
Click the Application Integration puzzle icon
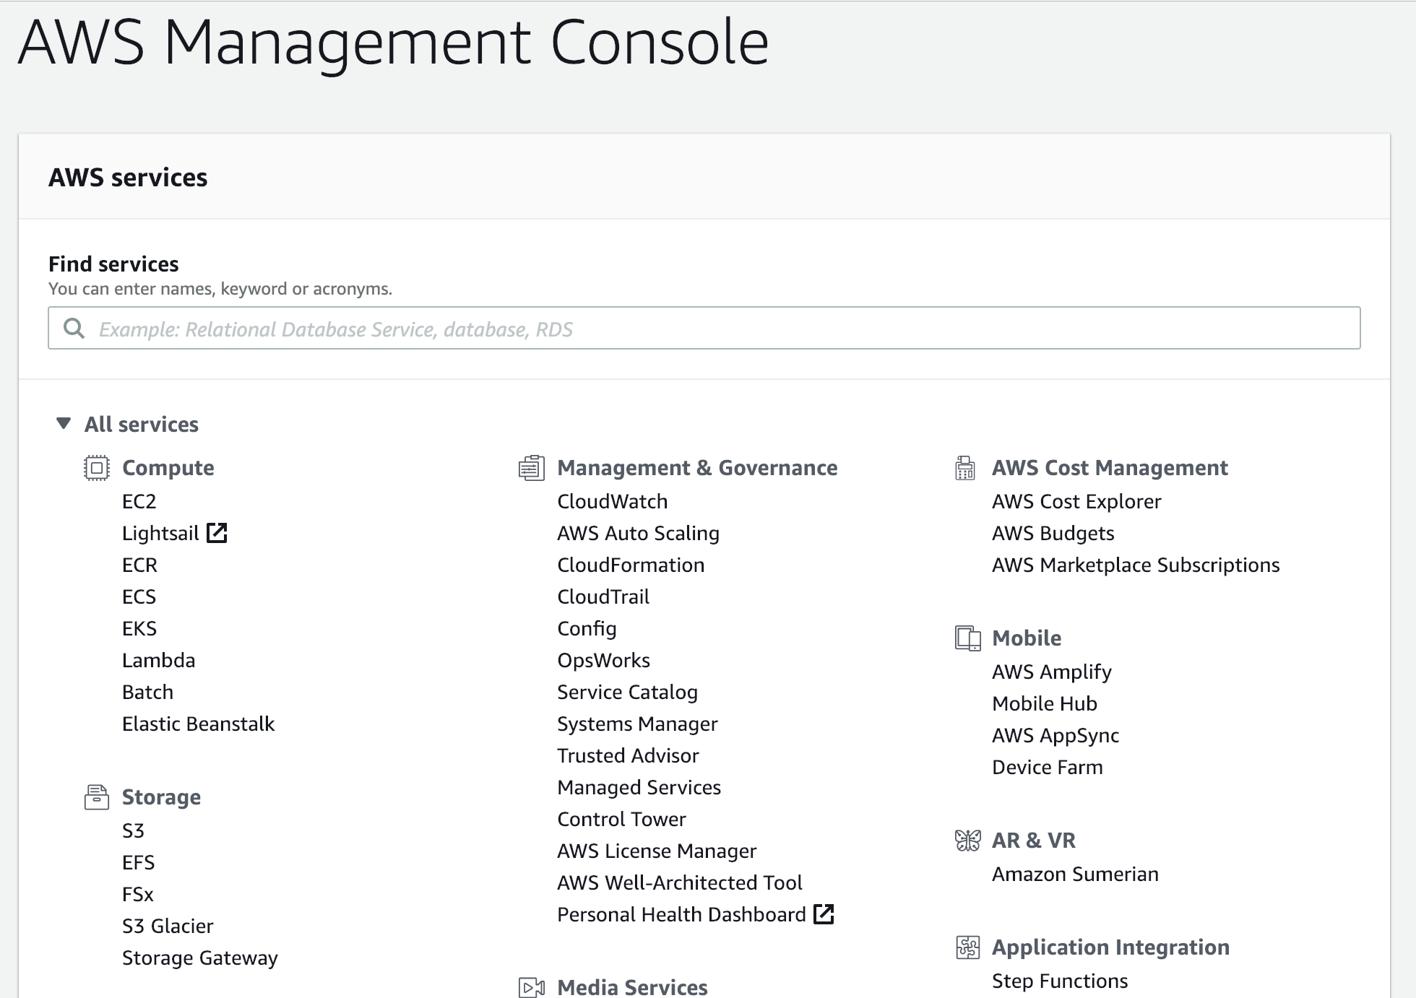(x=967, y=947)
